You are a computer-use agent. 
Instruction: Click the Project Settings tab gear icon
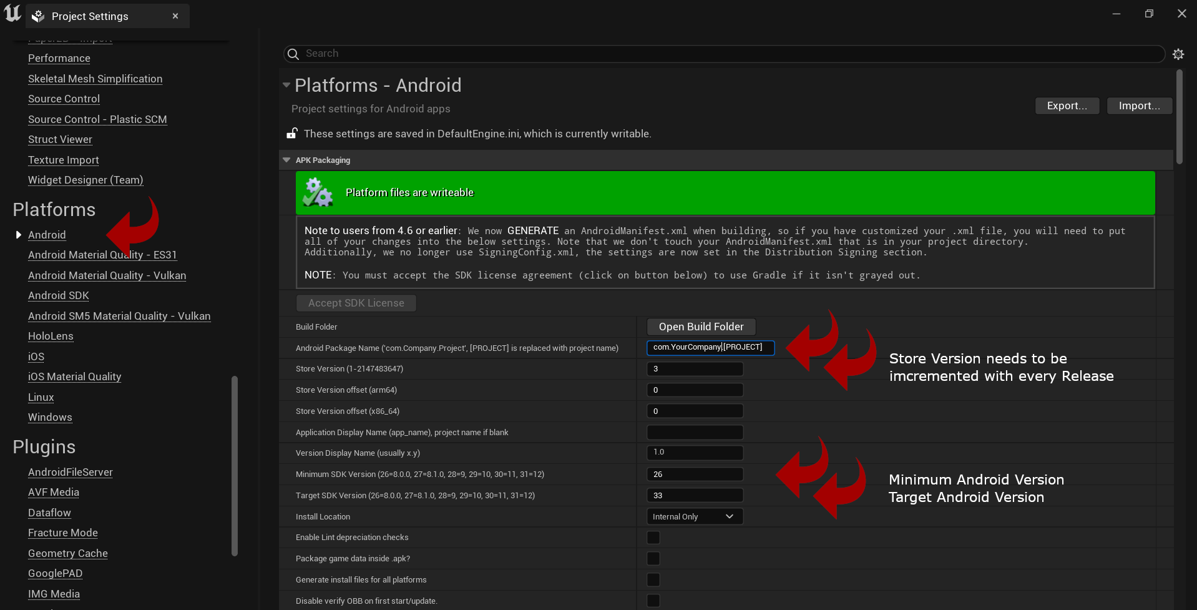tap(38, 16)
